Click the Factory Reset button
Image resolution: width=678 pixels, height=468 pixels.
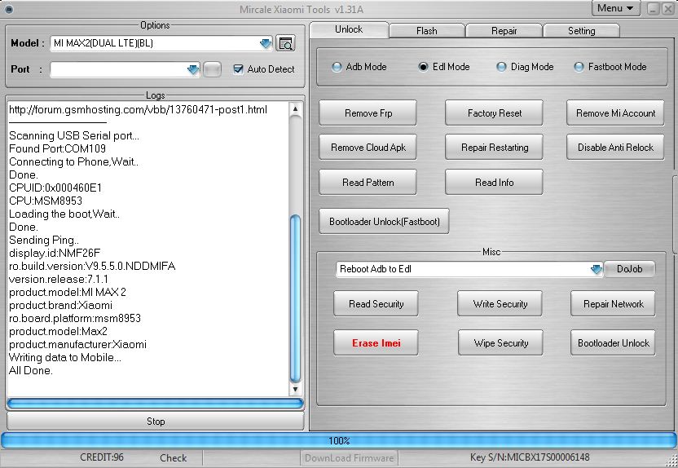[x=494, y=113]
